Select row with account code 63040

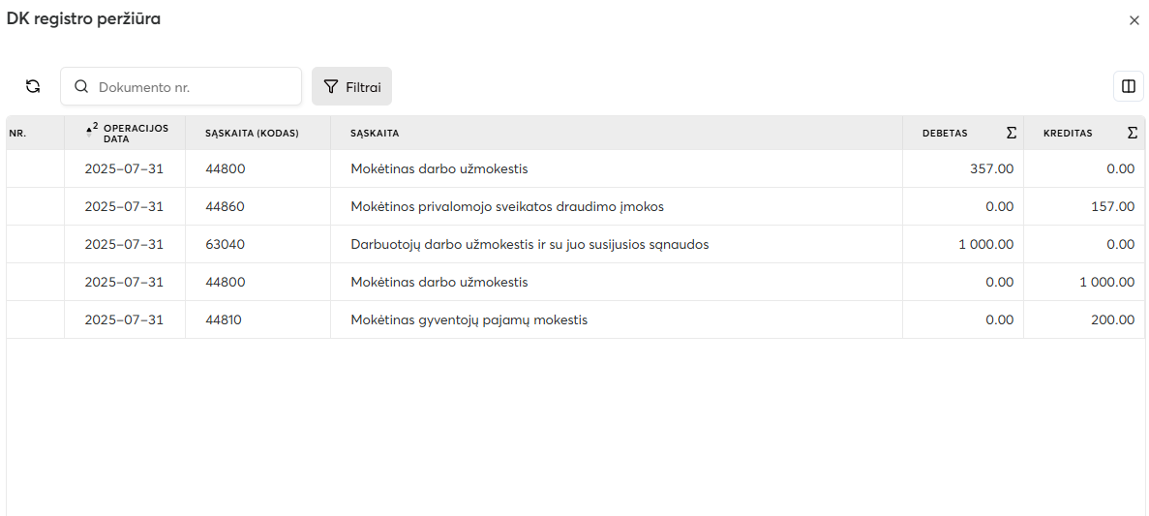(226, 244)
